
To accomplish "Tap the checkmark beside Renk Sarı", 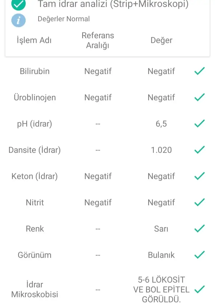I will 199,229.
